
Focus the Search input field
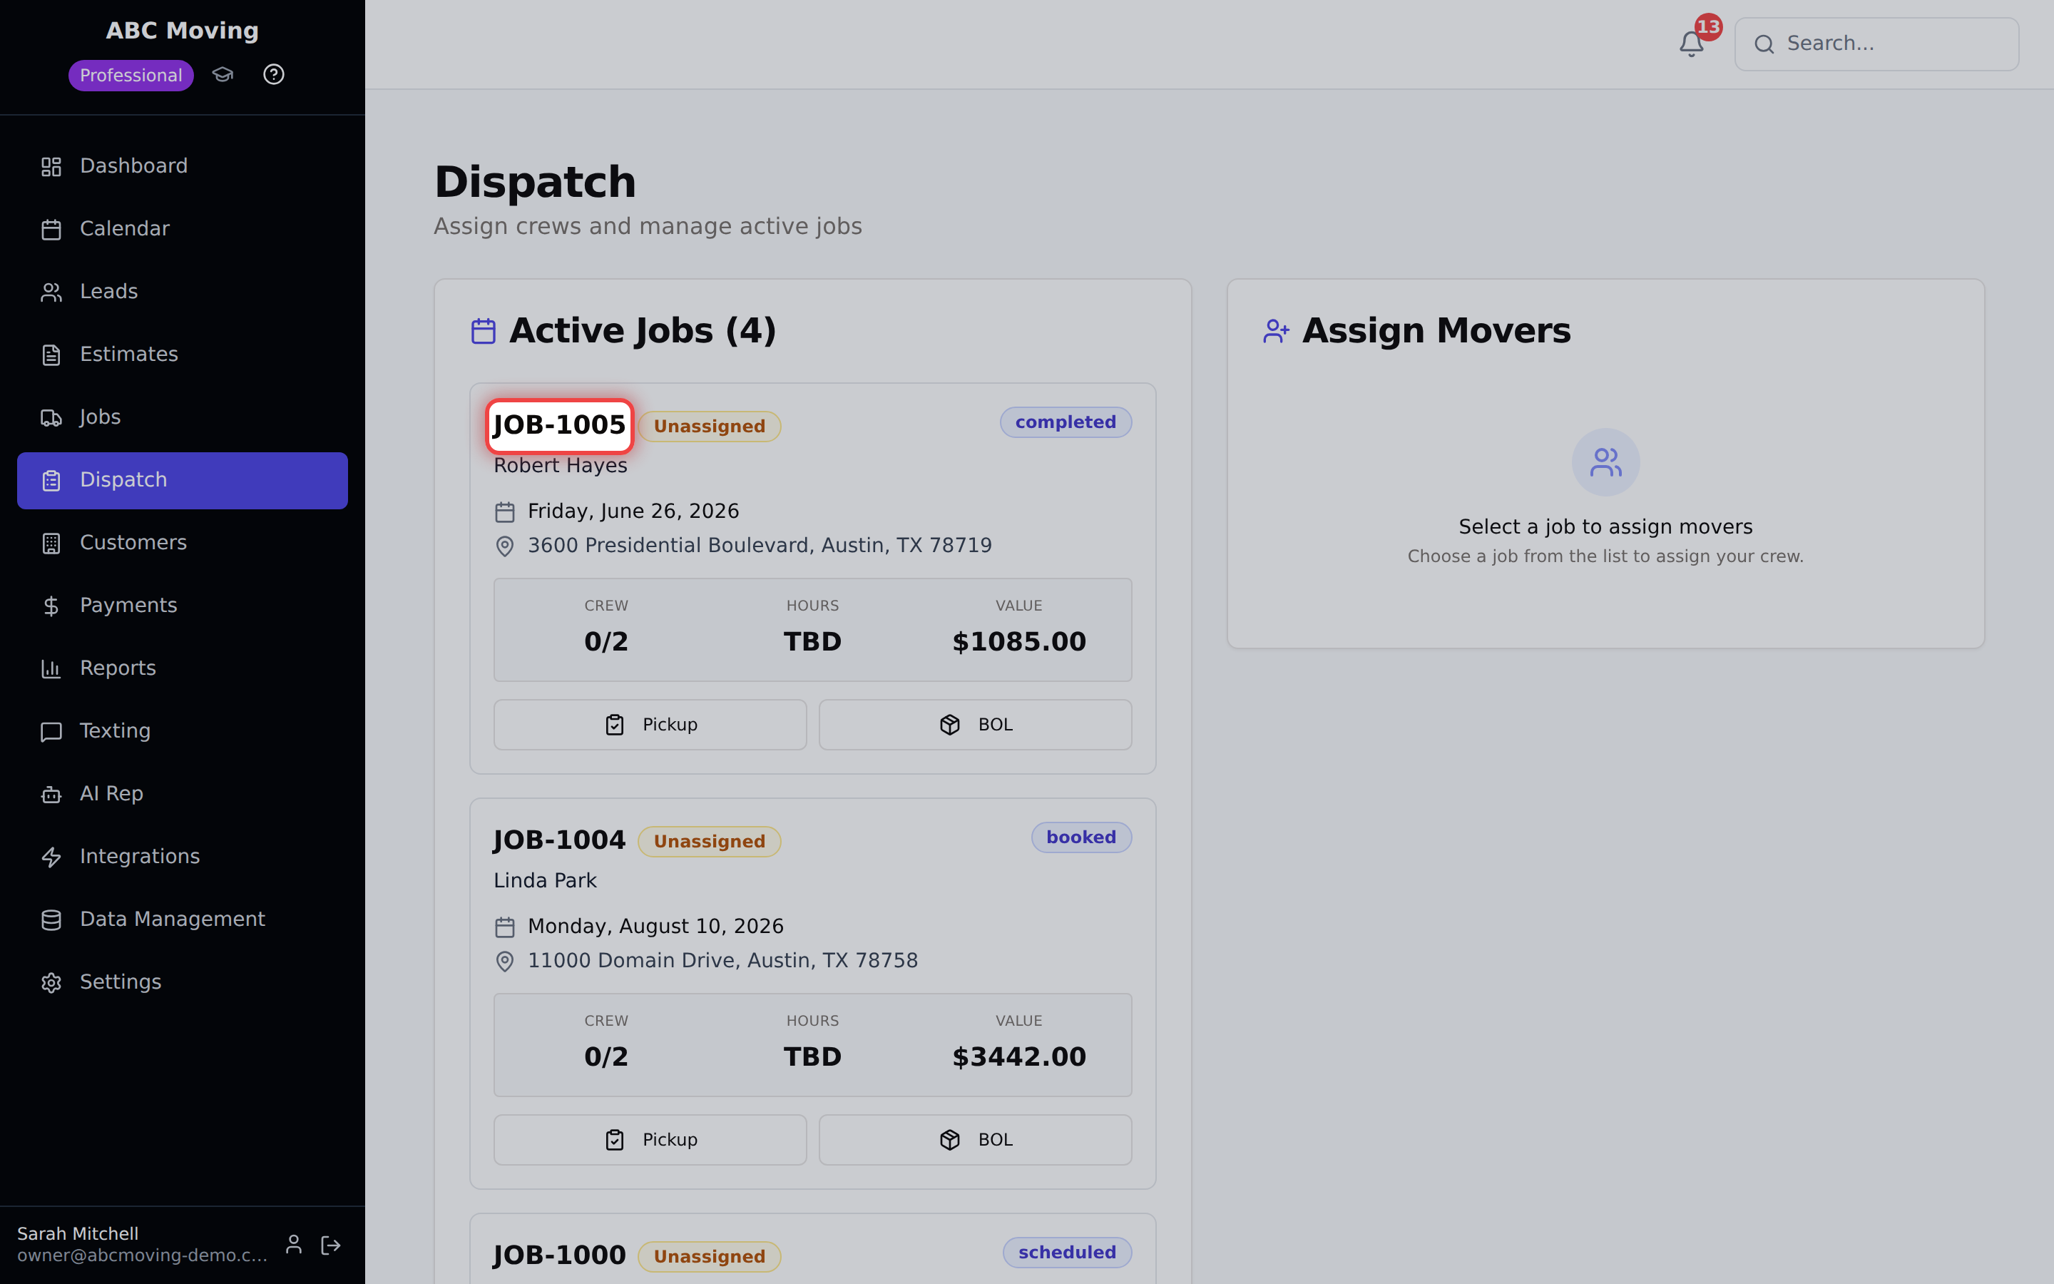[x=1876, y=44]
